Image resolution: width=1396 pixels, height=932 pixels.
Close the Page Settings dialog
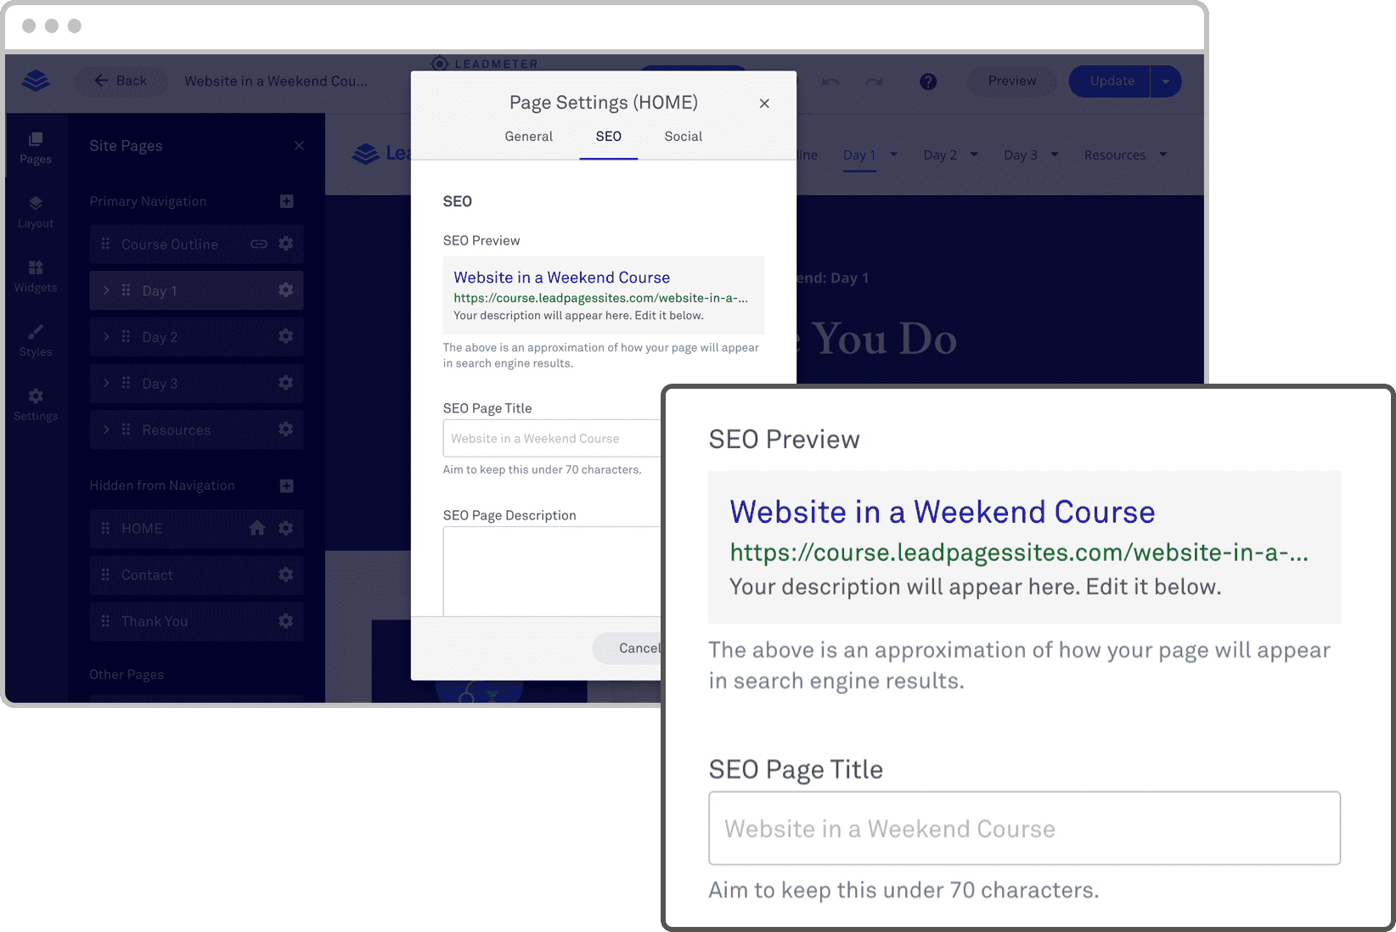tap(764, 104)
